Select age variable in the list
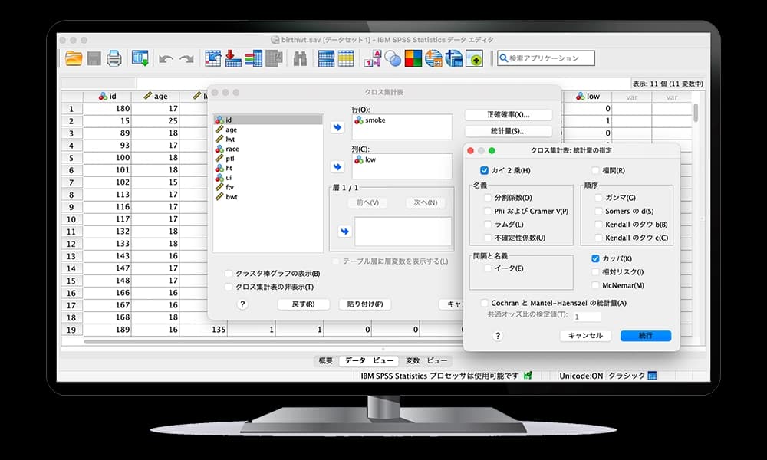 268,130
